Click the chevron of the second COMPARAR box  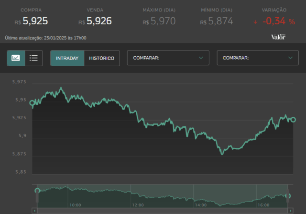tap(290, 58)
